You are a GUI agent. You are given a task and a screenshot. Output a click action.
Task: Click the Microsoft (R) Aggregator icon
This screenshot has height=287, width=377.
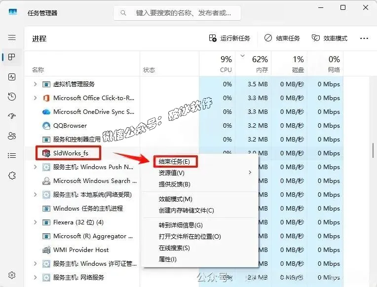(46, 236)
